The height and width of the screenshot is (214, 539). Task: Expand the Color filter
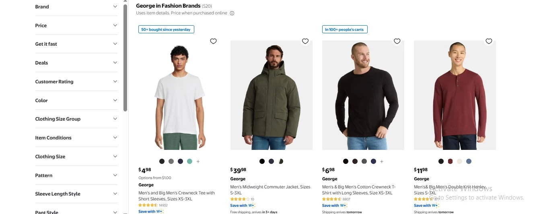[76, 101]
